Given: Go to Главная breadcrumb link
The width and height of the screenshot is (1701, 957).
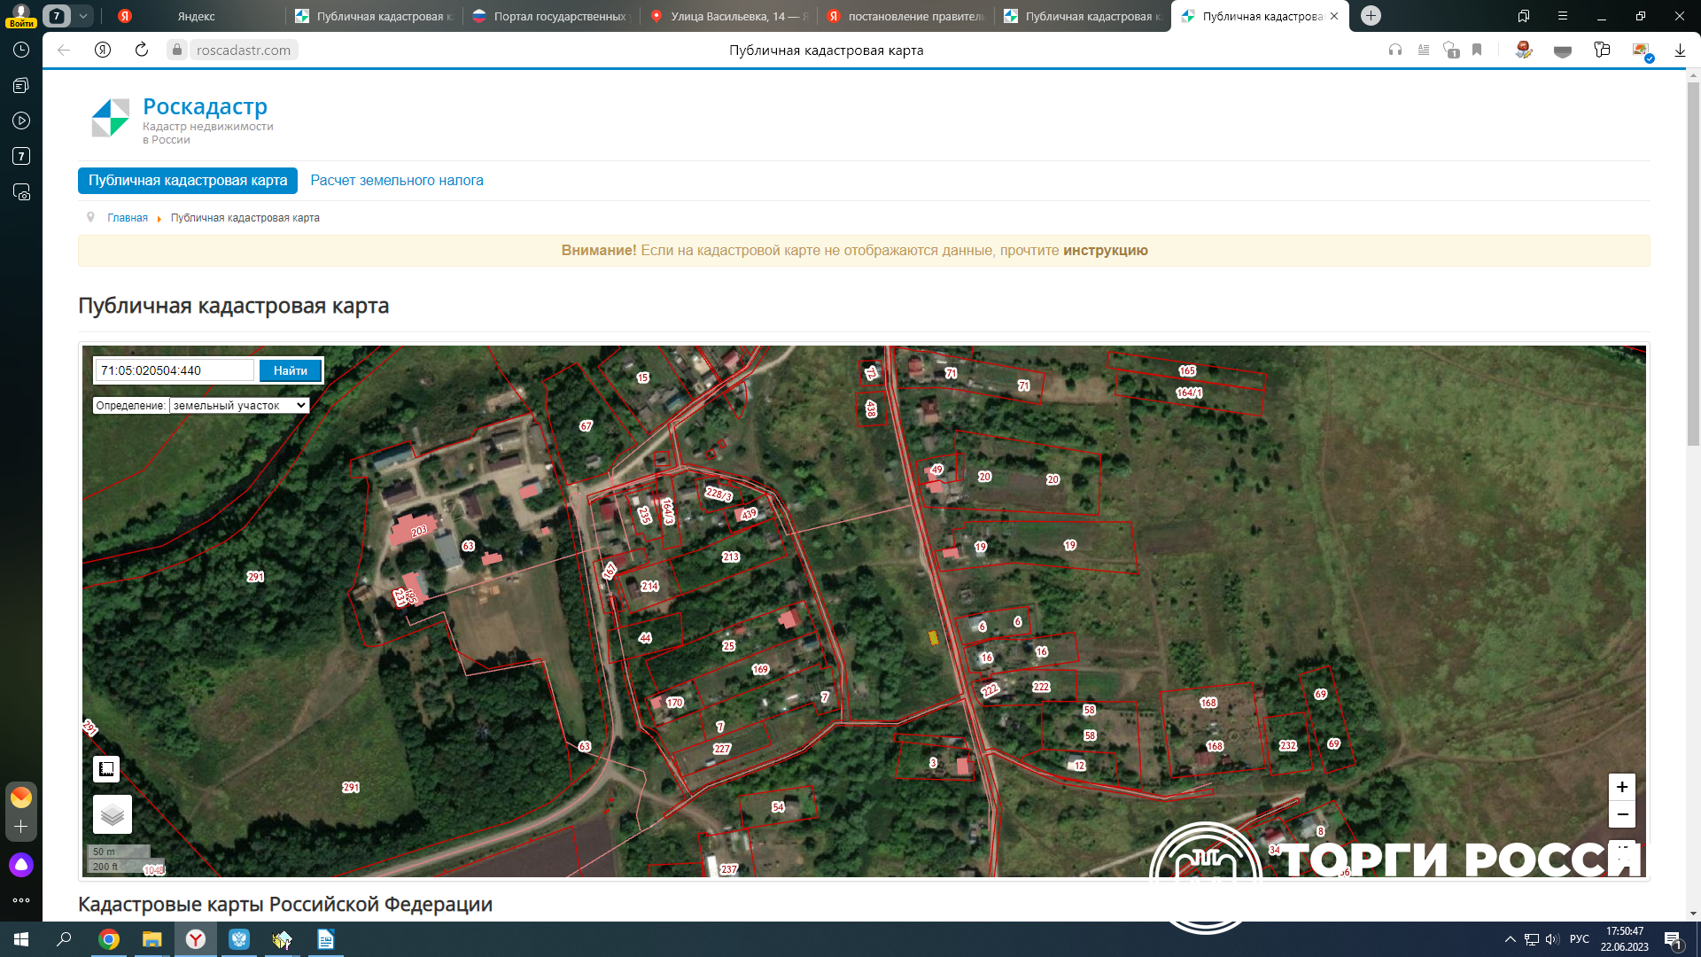Looking at the screenshot, I should click(128, 218).
